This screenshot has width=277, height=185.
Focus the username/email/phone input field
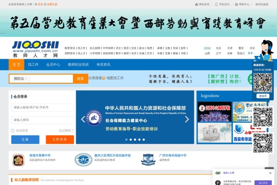(x=42, y=107)
